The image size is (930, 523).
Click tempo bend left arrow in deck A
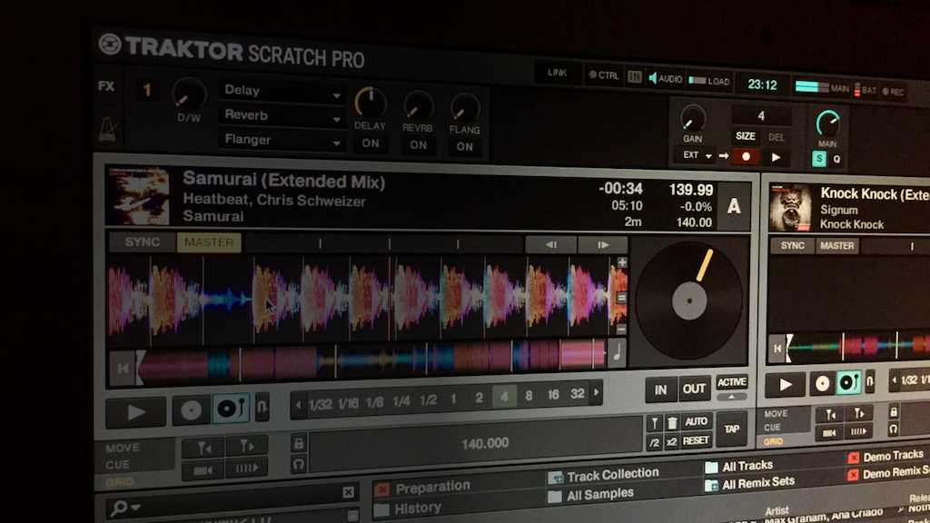551,244
